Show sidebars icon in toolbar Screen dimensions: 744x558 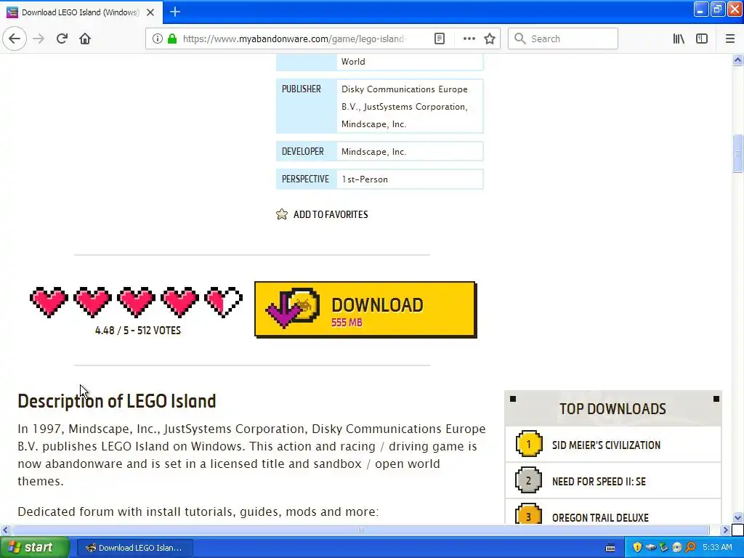tap(702, 39)
